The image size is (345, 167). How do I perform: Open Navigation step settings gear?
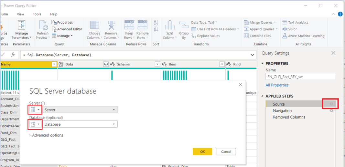331,110
